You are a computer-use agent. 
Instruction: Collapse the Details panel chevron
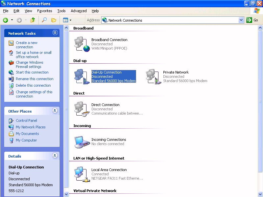[x=55, y=155]
